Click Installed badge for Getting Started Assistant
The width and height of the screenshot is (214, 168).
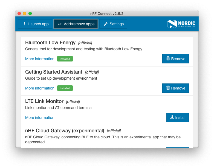click(x=65, y=88)
